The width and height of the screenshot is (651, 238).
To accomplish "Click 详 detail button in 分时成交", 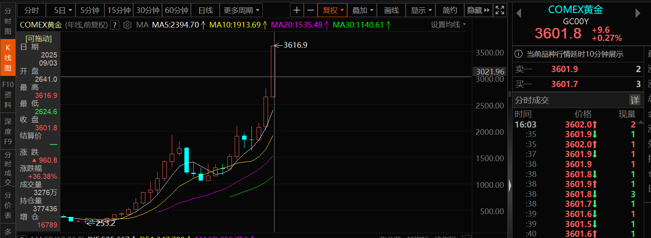I will coord(635,100).
